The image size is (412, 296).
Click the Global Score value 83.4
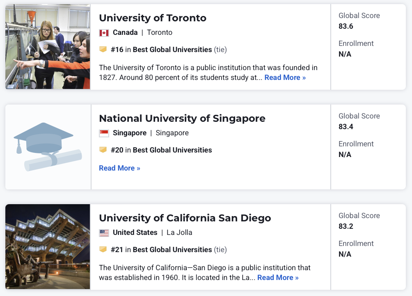click(x=346, y=127)
